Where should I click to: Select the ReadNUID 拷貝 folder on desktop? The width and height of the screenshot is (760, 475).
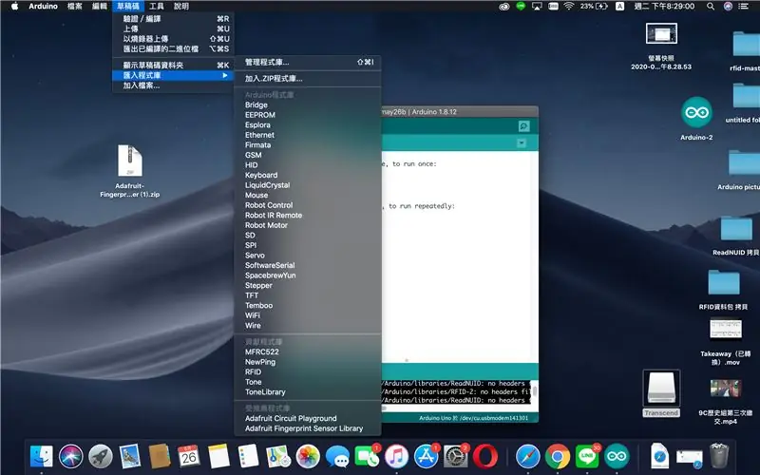coord(736,229)
